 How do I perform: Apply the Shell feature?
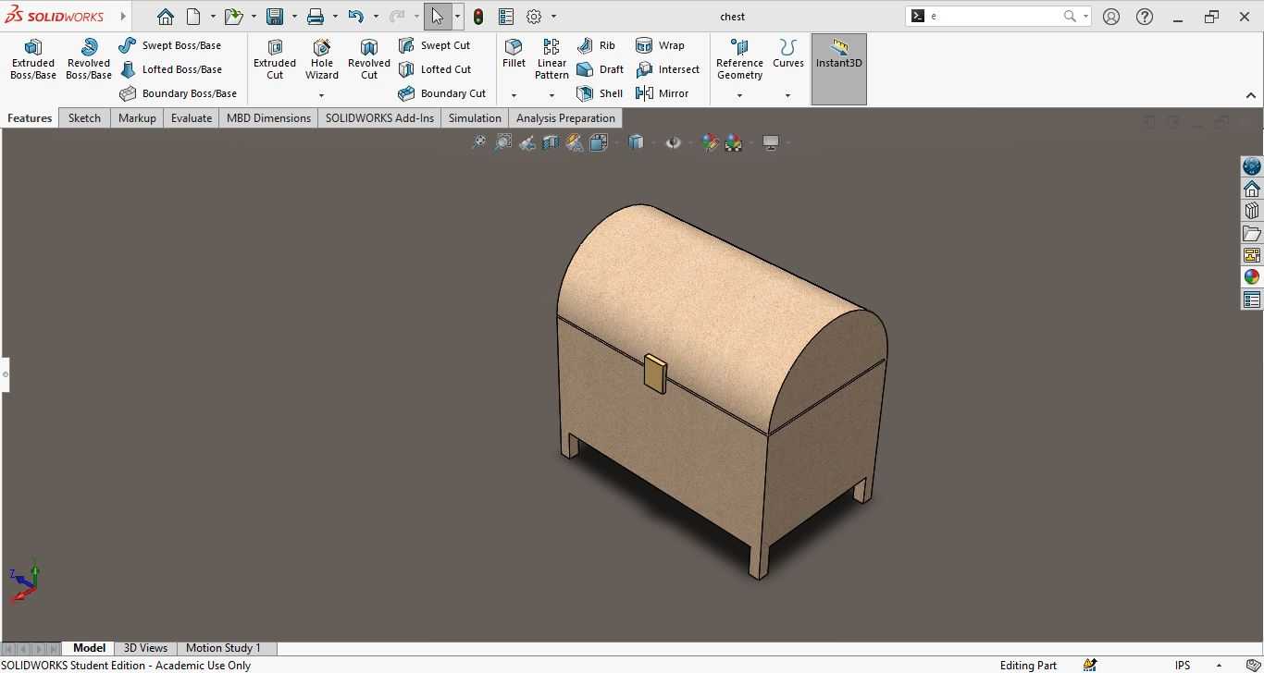(x=600, y=93)
